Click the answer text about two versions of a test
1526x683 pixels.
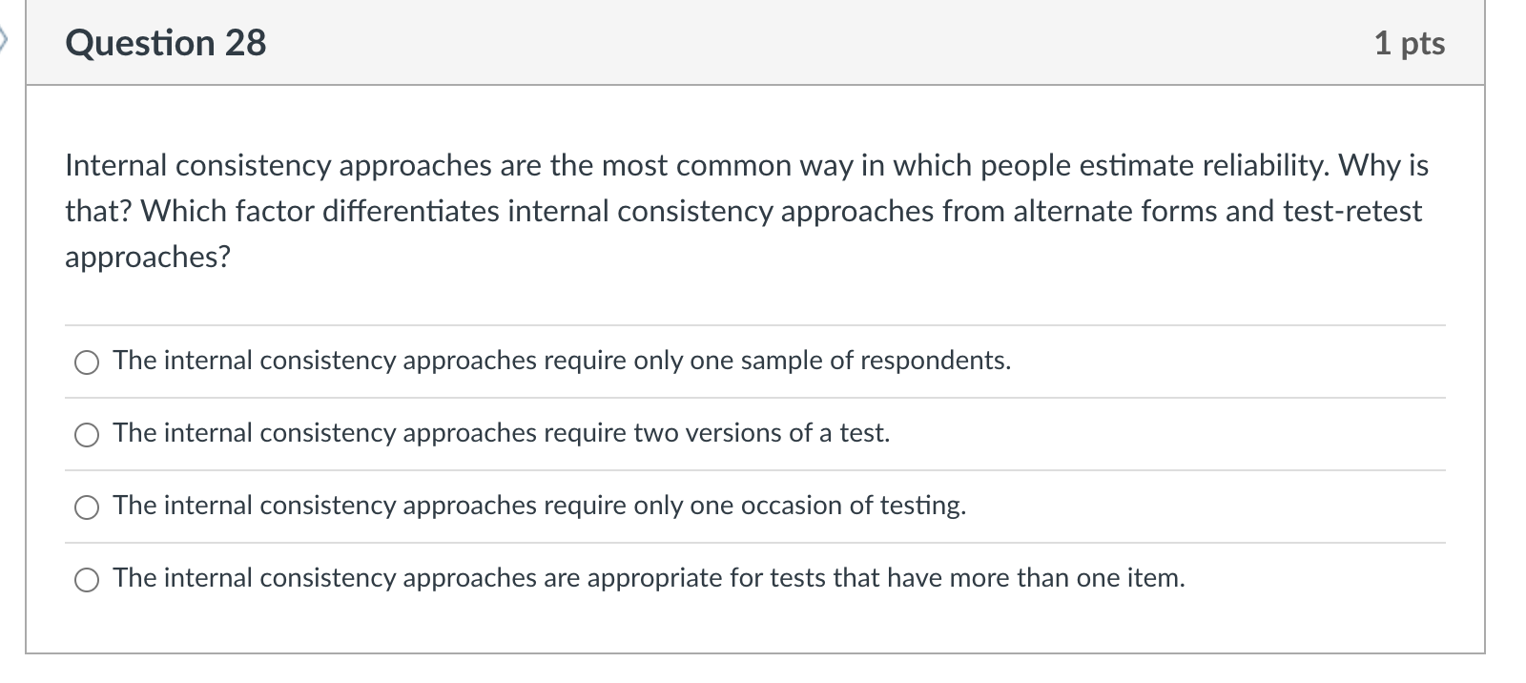(x=501, y=434)
